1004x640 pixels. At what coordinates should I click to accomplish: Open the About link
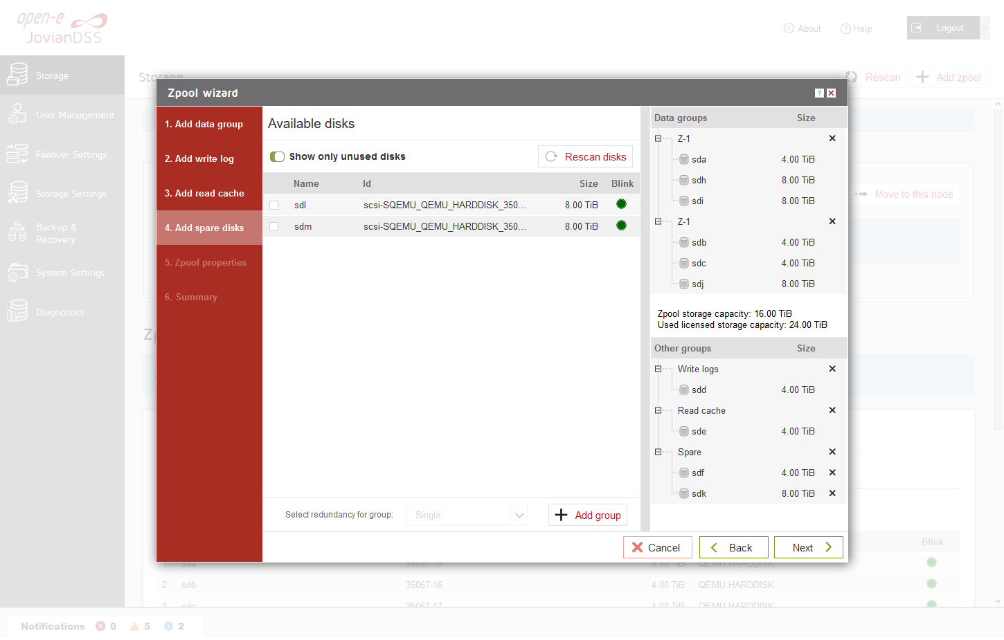tap(803, 28)
